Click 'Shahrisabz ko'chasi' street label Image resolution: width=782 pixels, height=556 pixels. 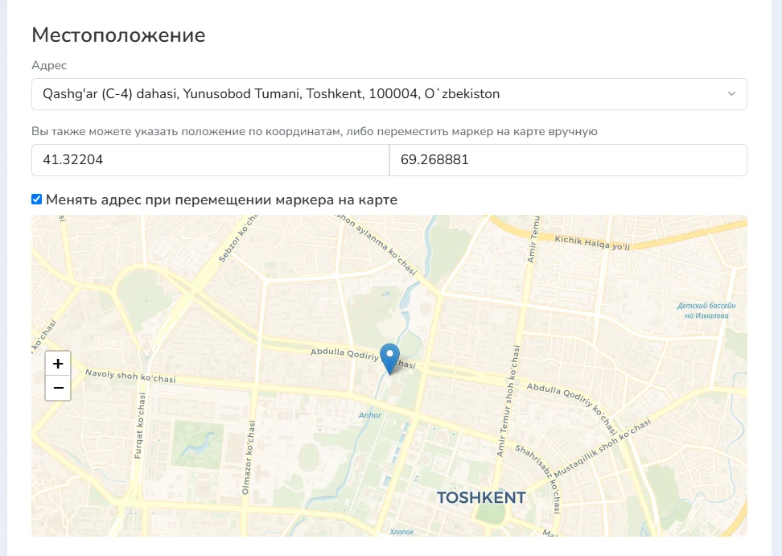coord(538,479)
